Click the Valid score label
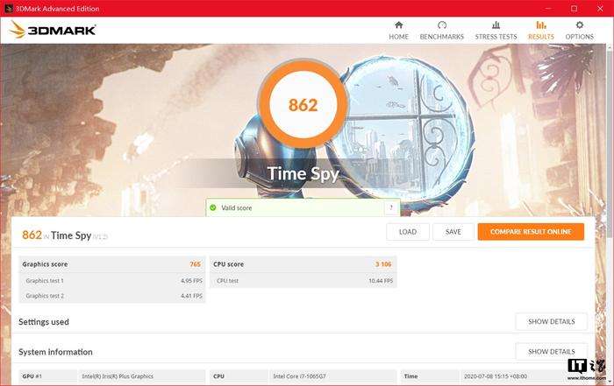This screenshot has width=614, height=386. point(237,207)
